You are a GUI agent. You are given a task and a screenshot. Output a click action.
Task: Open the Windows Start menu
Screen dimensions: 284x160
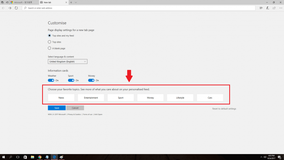pos(3,157)
